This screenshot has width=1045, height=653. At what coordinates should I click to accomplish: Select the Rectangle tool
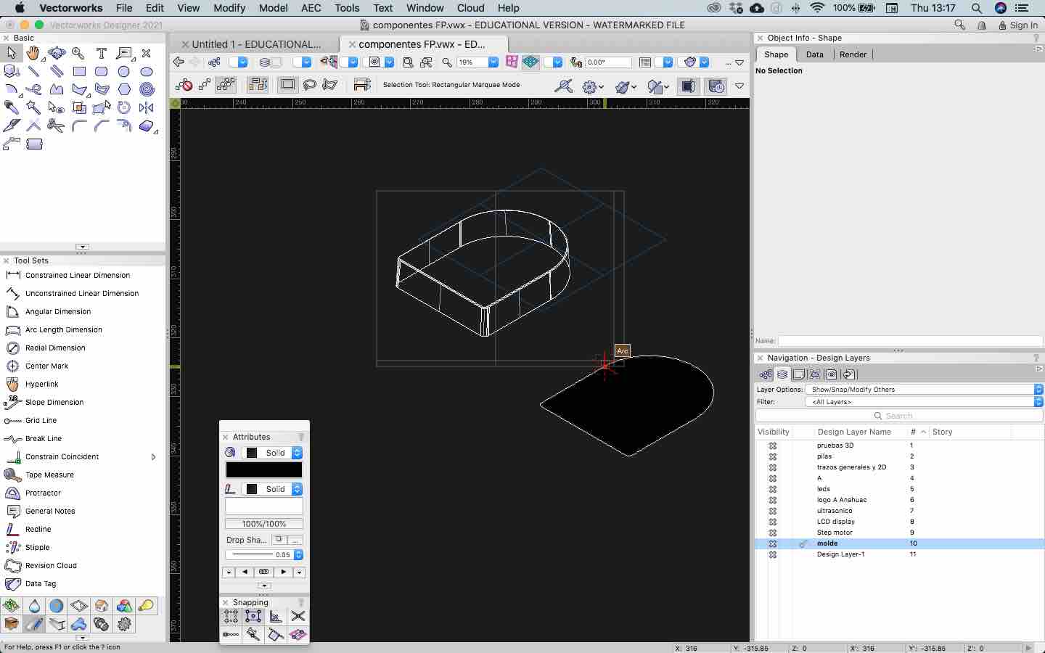tap(79, 72)
